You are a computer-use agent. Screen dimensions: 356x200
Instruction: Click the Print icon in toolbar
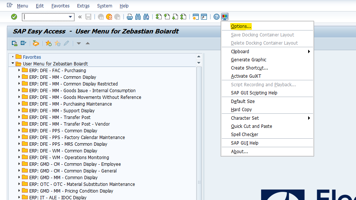[x=130, y=17]
